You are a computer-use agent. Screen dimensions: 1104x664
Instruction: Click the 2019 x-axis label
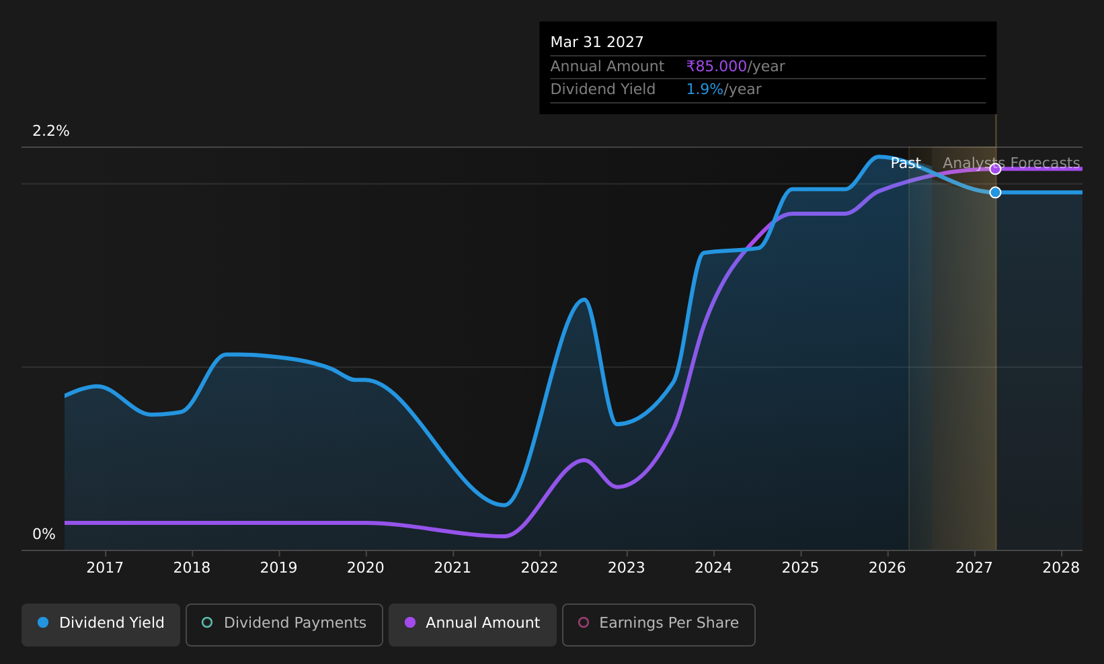pos(278,568)
